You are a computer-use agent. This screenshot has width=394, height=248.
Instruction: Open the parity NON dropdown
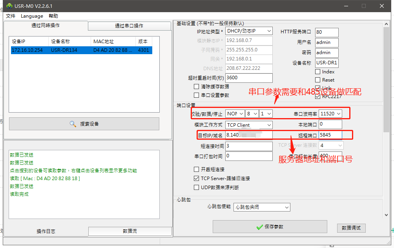click(235, 114)
